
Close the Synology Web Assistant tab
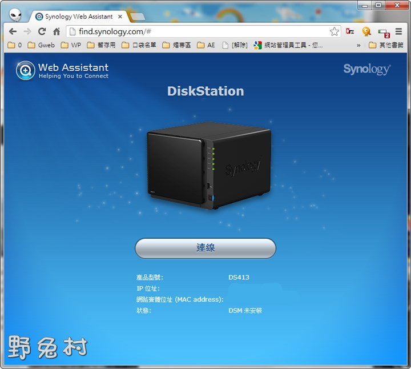pos(120,17)
